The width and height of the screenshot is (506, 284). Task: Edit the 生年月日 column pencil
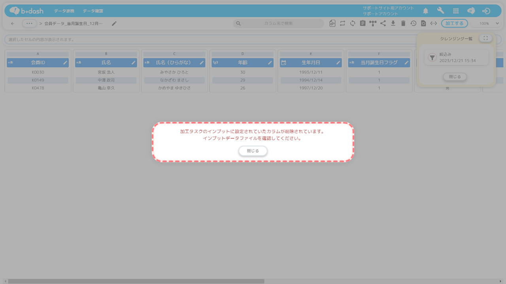pyautogui.click(x=338, y=62)
